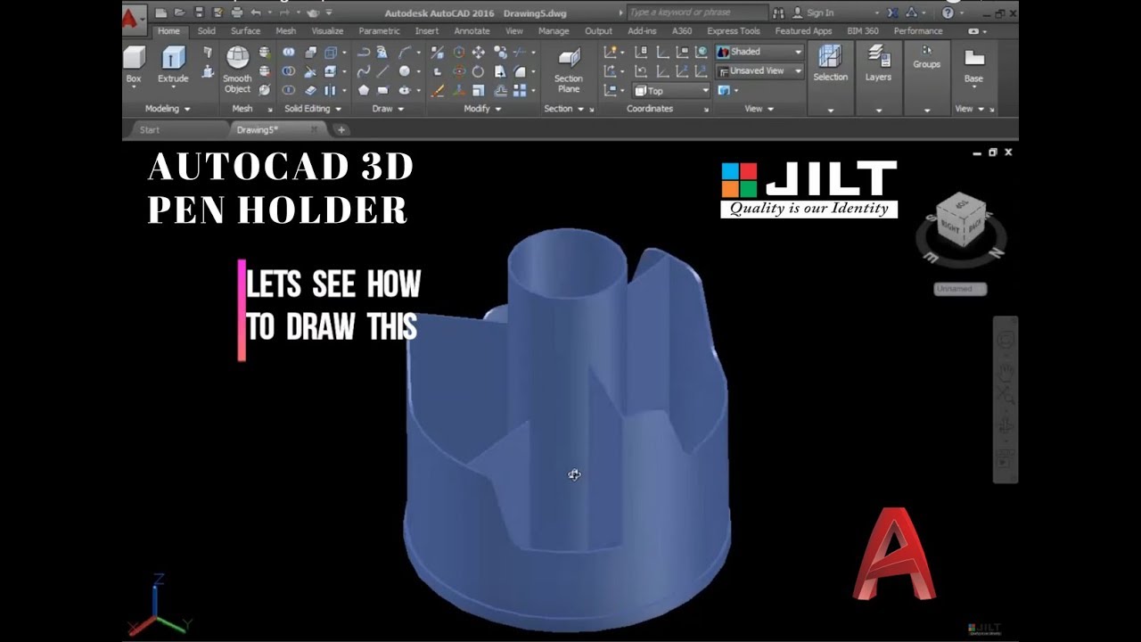Open the Section Plane tool
The height and width of the screenshot is (642, 1141).
[x=569, y=70]
